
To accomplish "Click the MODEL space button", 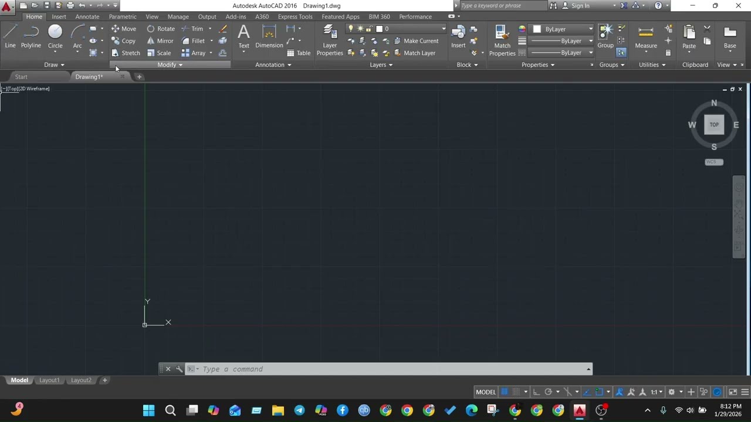I will pos(486,392).
